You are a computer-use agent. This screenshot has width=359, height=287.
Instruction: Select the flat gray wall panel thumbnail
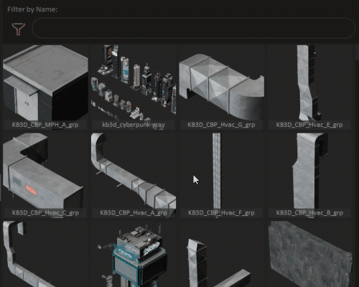pos(309,254)
